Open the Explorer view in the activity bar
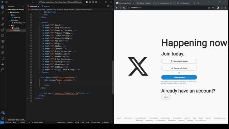Image resolution: width=229 pixels, height=129 pixels. [3, 7]
